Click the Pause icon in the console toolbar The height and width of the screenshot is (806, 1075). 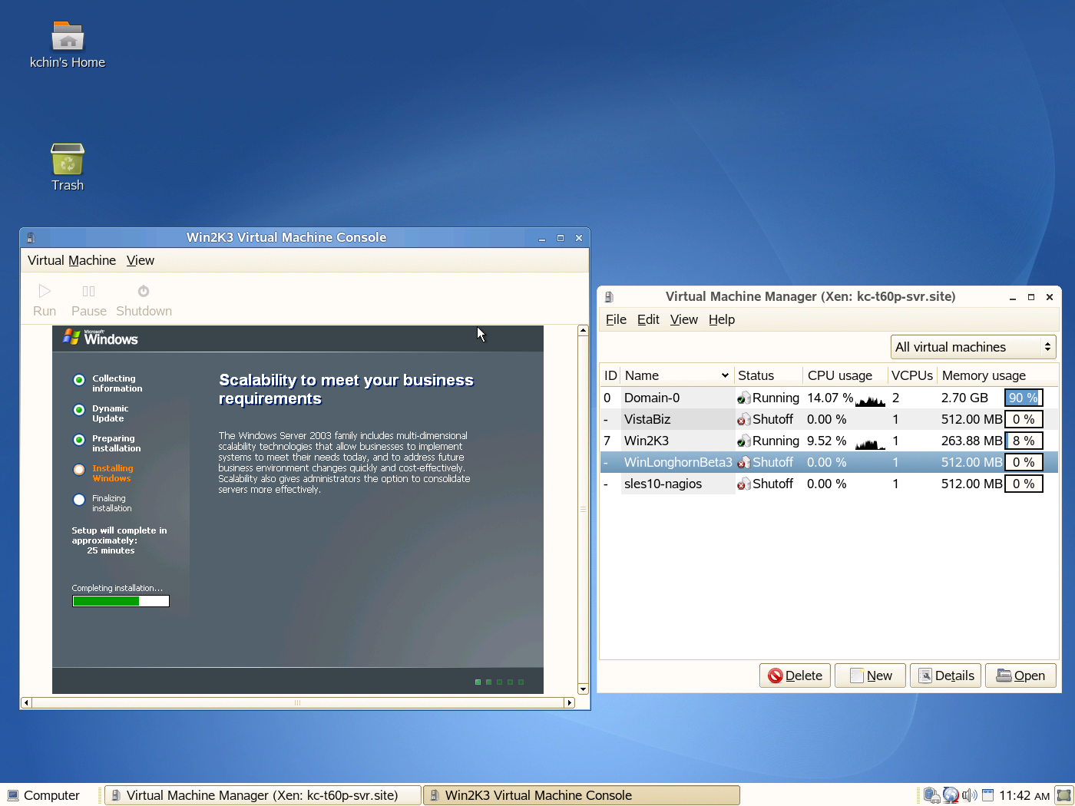[88, 298]
